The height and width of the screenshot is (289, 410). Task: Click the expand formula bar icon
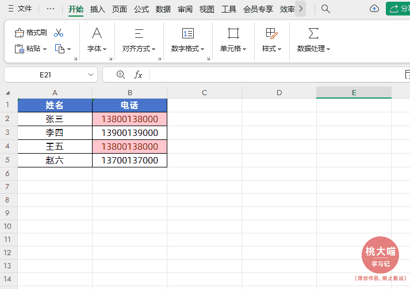coord(407,75)
